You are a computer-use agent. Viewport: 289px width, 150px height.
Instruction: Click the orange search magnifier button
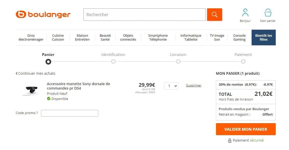(x=214, y=14)
